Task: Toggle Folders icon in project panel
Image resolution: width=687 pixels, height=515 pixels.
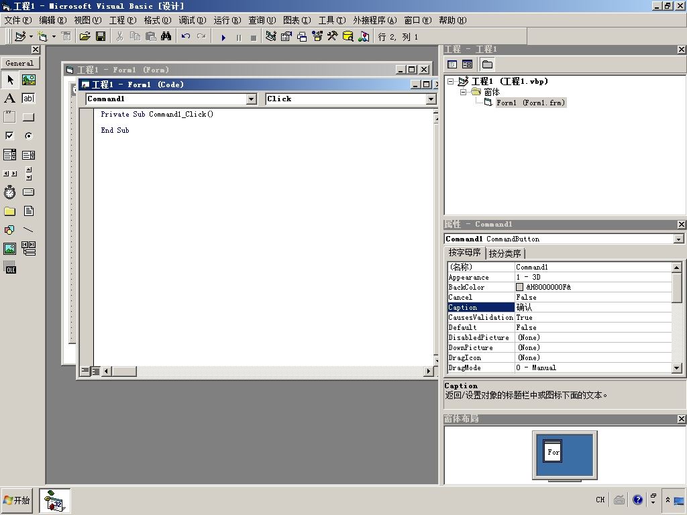Action: [x=487, y=64]
